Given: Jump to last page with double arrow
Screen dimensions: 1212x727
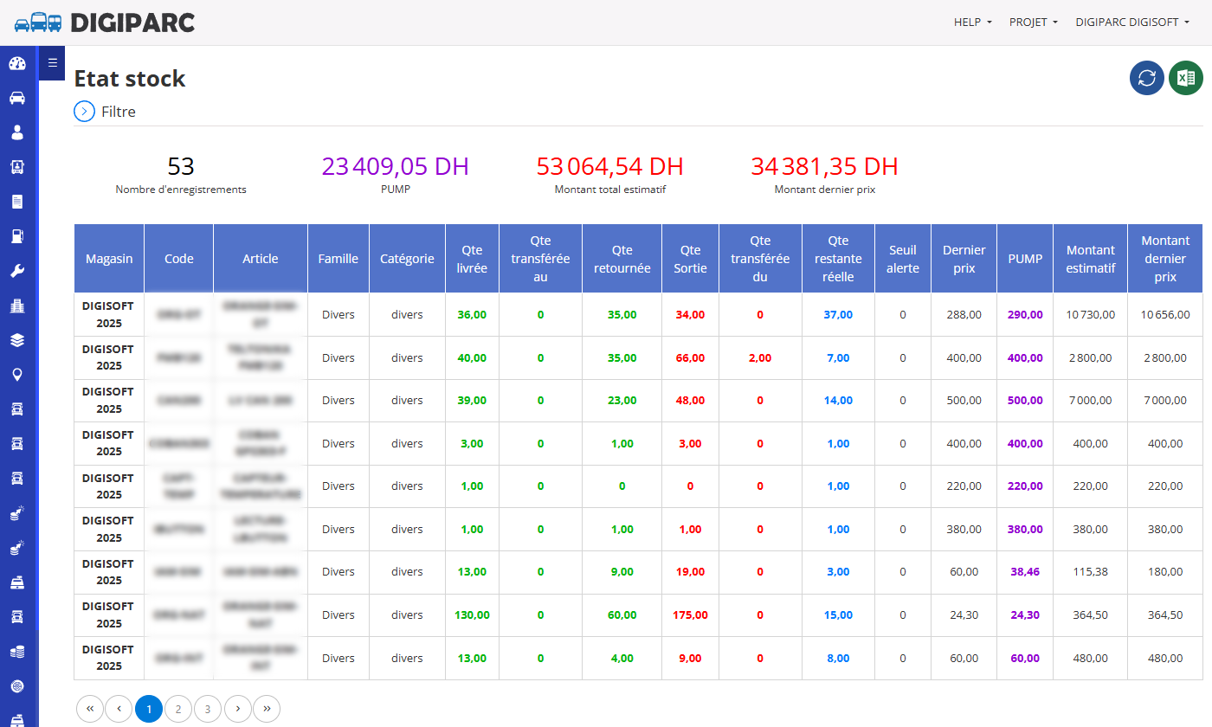Looking at the screenshot, I should coord(267,709).
